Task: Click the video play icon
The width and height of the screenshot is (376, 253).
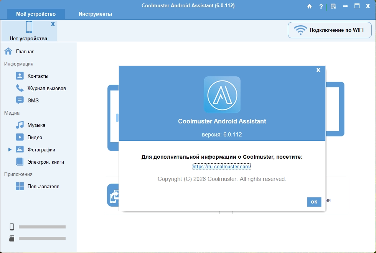Action: coord(20,137)
